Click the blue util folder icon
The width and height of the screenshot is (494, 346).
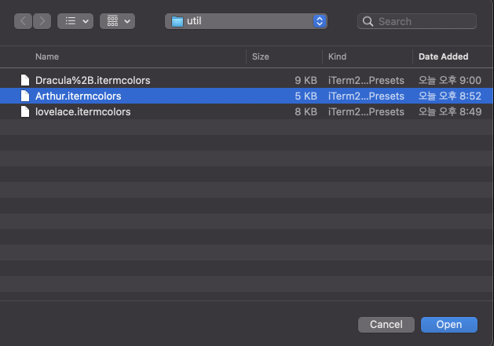[177, 21]
